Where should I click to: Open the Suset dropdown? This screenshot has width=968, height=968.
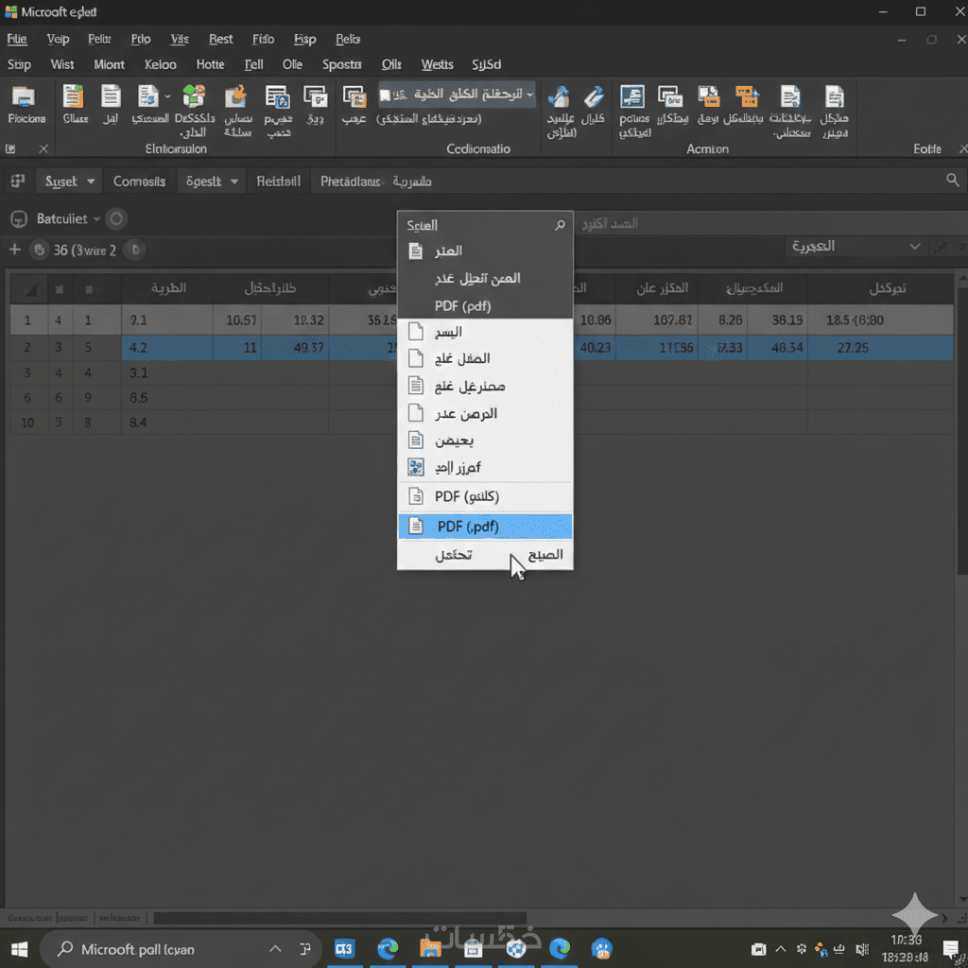[68, 181]
